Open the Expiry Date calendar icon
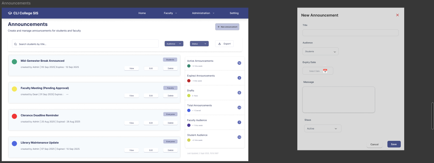This screenshot has height=163, width=434. 325,71
